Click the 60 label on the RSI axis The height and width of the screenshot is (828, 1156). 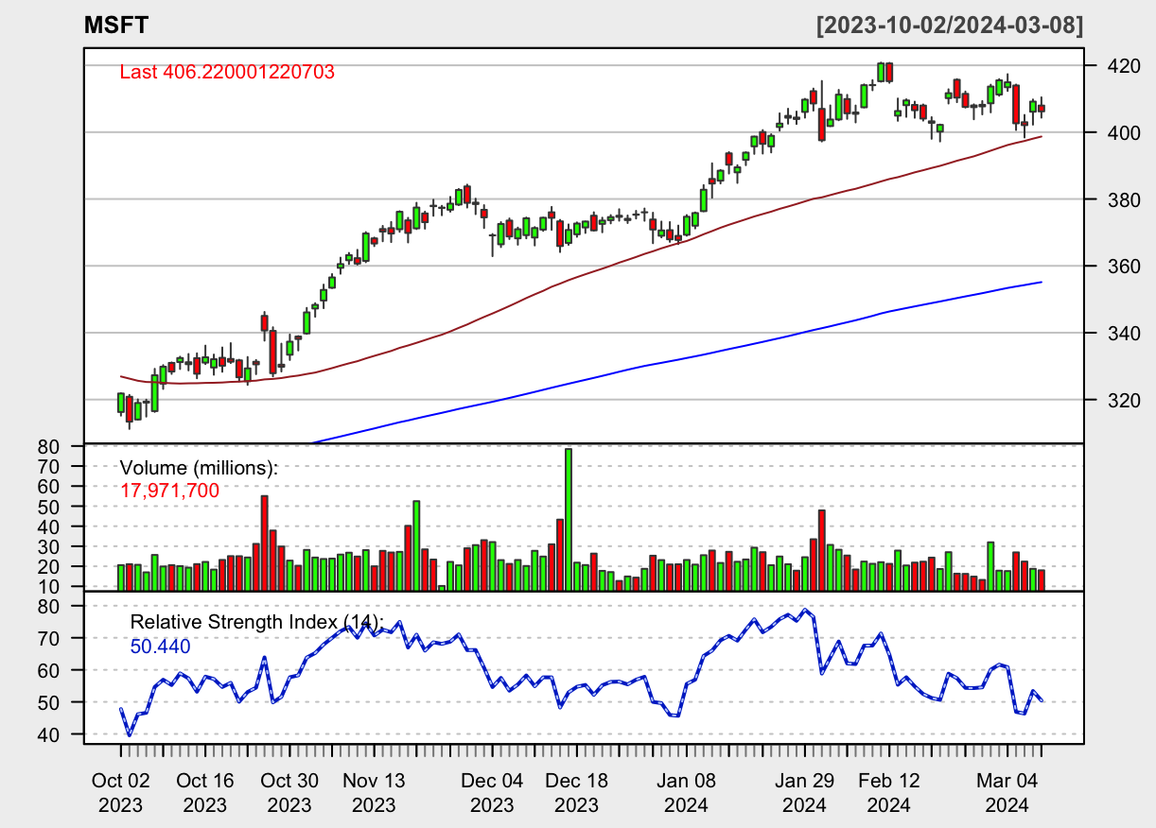[50, 670]
